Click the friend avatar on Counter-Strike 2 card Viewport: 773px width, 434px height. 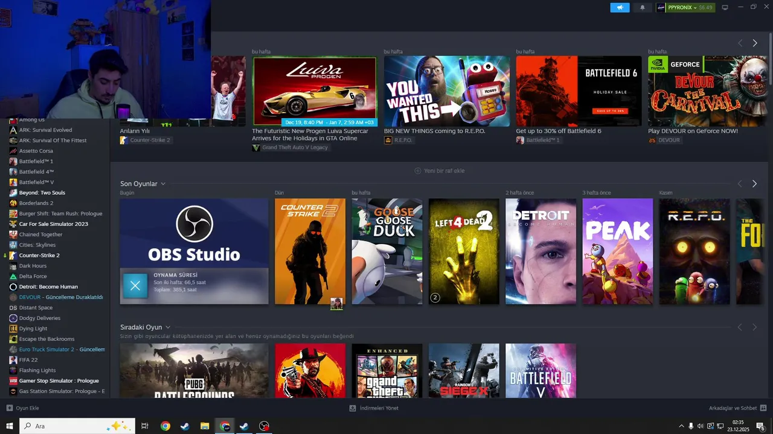click(x=336, y=304)
